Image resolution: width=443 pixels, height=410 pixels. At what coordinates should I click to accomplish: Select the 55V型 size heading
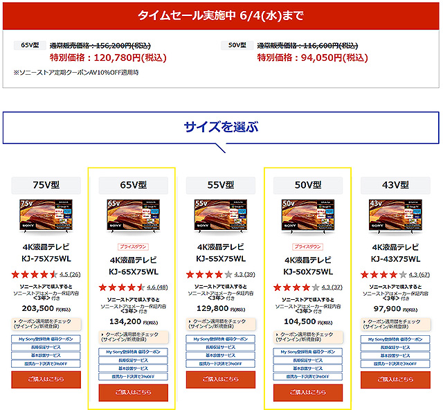(221, 185)
